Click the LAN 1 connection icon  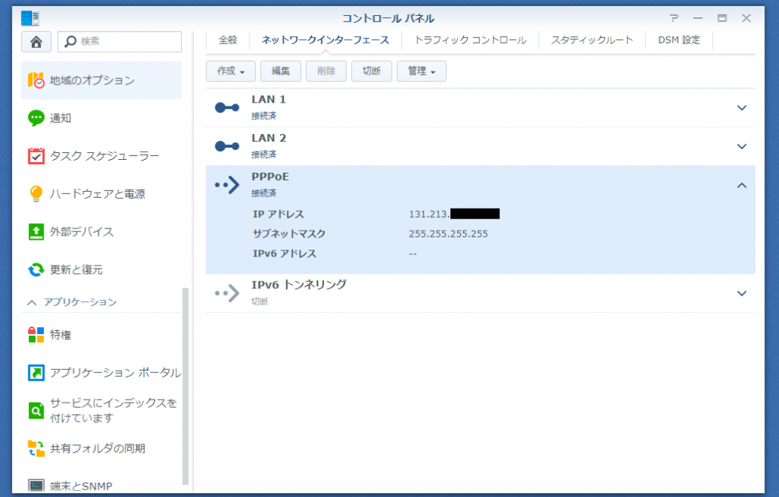pyautogui.click(x=227, y=107)
